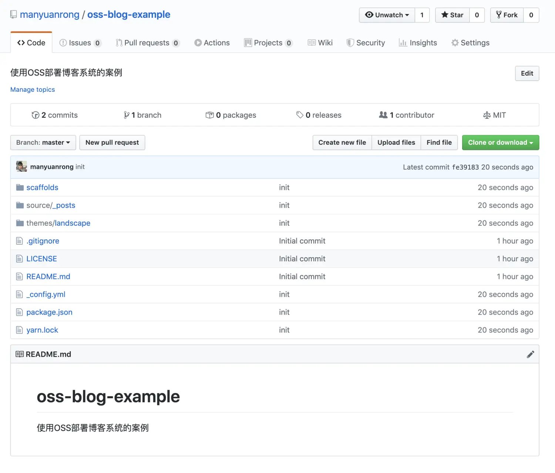Open the yarn.lock file
This screenshot has width=555, height=473.
click(42, 330)
